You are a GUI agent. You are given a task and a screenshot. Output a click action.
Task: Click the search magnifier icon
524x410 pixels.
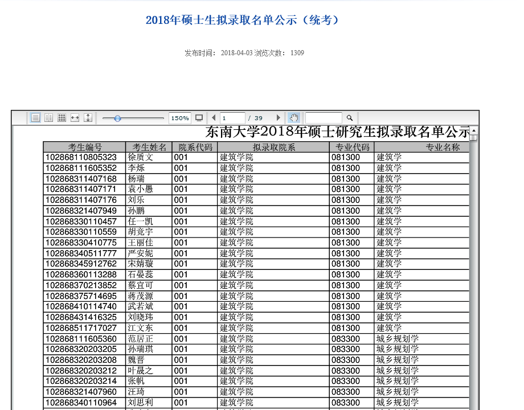coord(350,118)
